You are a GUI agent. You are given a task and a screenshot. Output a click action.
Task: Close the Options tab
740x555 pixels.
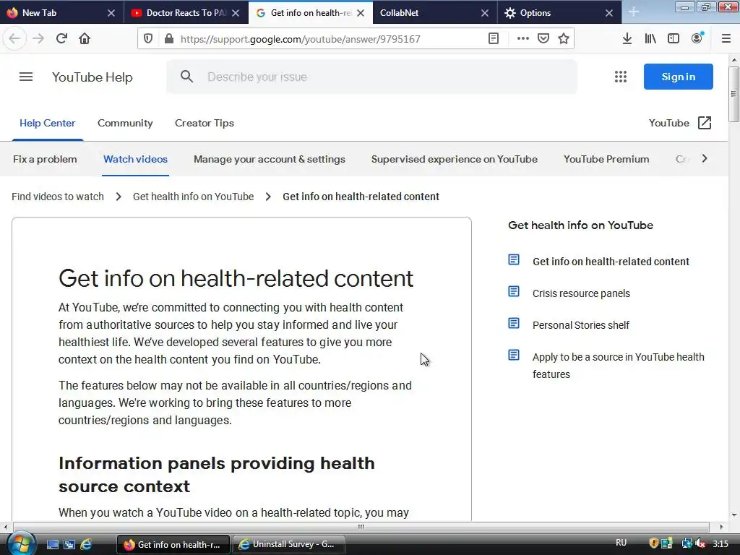click(609, 13)
